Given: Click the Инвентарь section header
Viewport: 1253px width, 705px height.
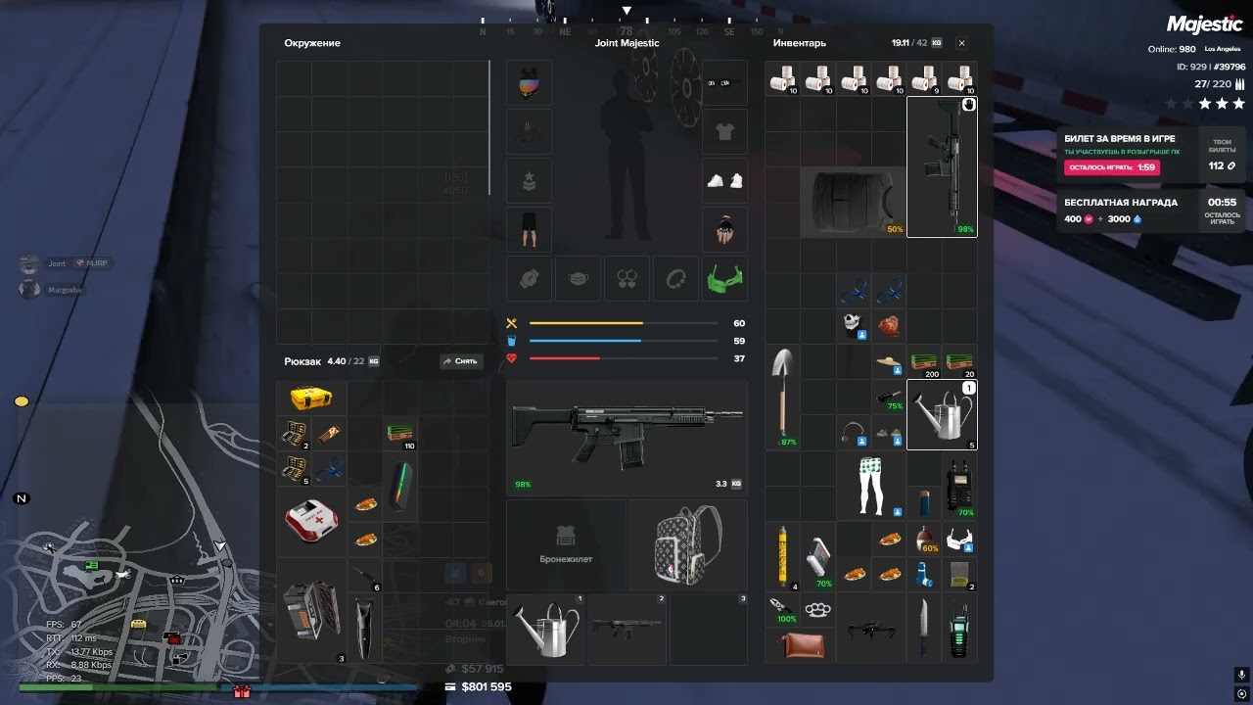Looking at the screenshot, I should [x=800, y=43].
